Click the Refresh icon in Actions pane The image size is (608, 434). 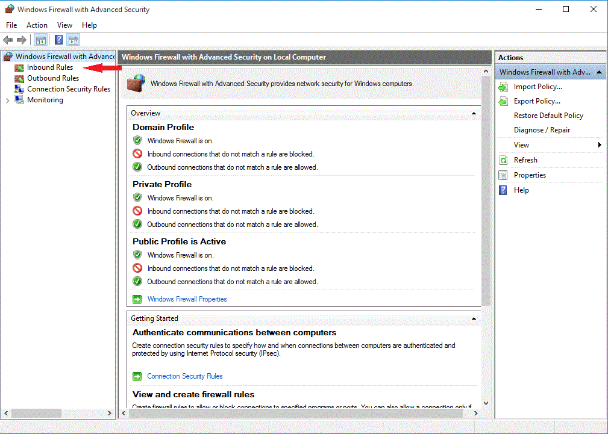503,160
